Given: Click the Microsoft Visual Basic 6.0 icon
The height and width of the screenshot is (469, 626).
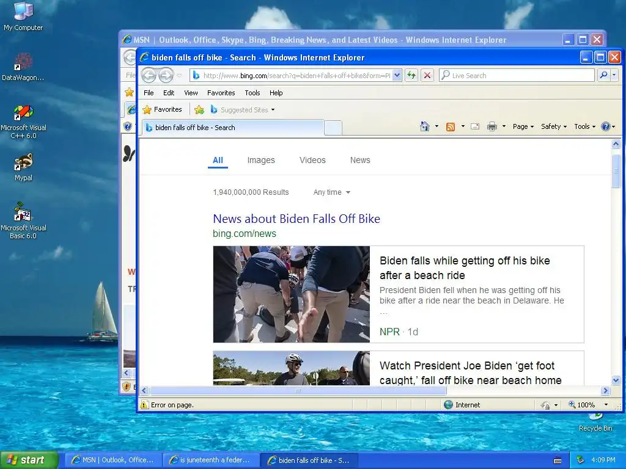Looking at the screenshot, I should click(23, 220).
